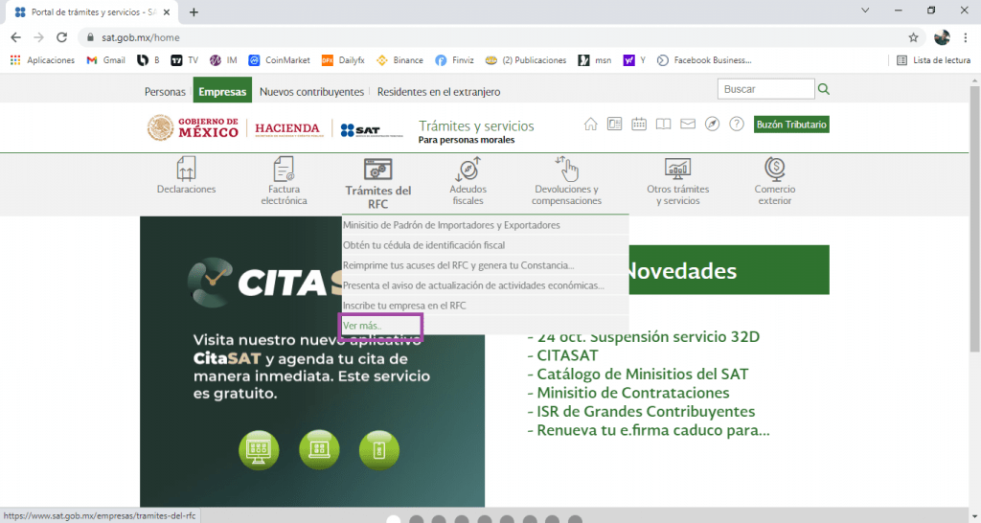Select the Empresas tab

(222, 89)
